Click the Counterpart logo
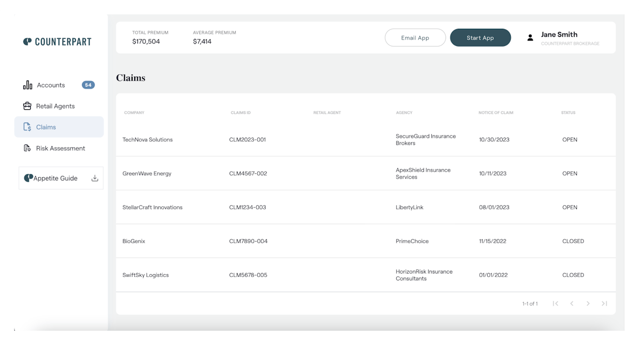 tap(58, 42)
